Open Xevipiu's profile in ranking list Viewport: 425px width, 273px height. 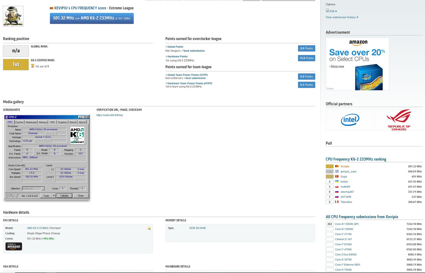tap(345, 167)
